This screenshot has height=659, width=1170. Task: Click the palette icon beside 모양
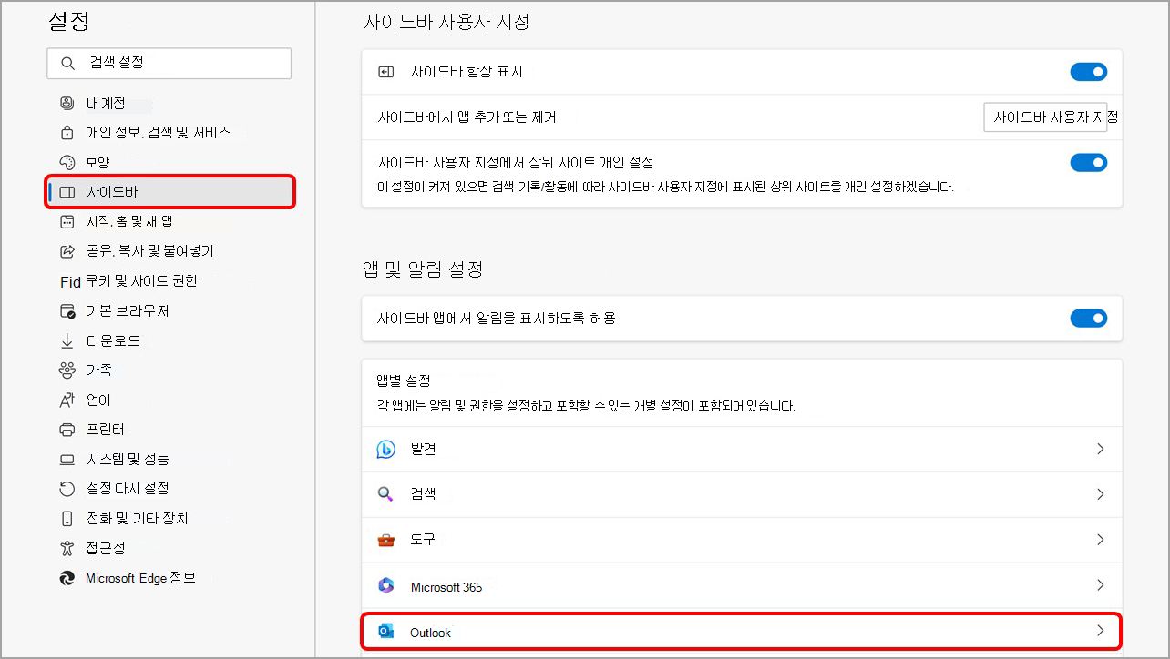67,162
